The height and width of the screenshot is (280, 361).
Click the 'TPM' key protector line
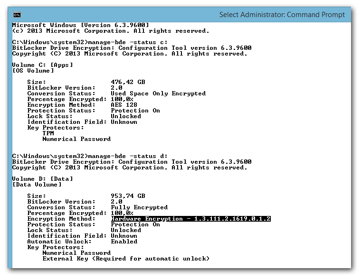point(48,133)
